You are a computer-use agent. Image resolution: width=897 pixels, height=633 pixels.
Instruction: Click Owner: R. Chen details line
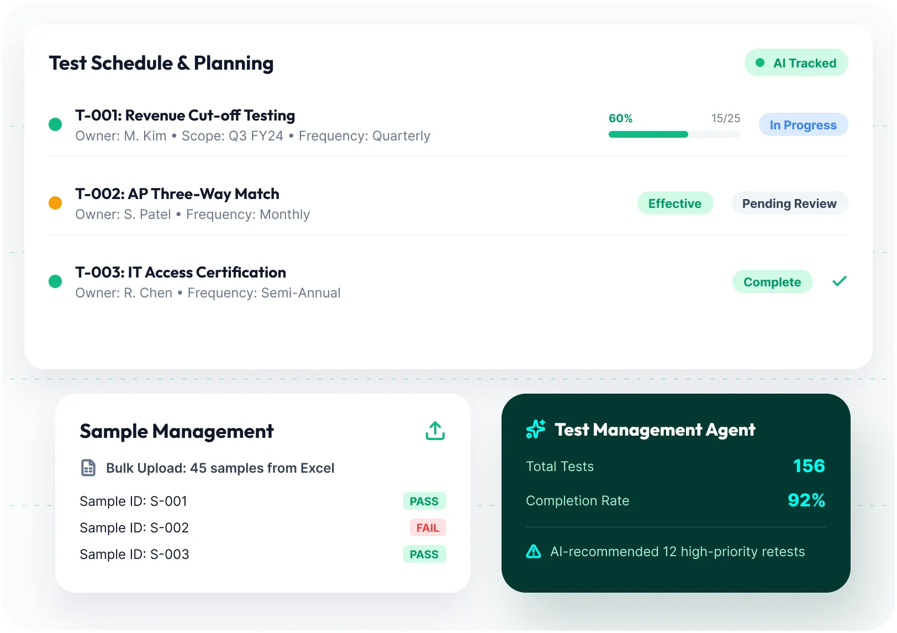click(208, 293)
